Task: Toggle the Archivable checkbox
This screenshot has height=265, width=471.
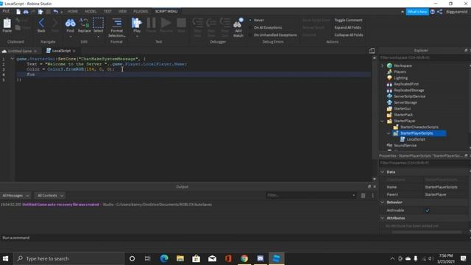Action: tap(427, 211)
